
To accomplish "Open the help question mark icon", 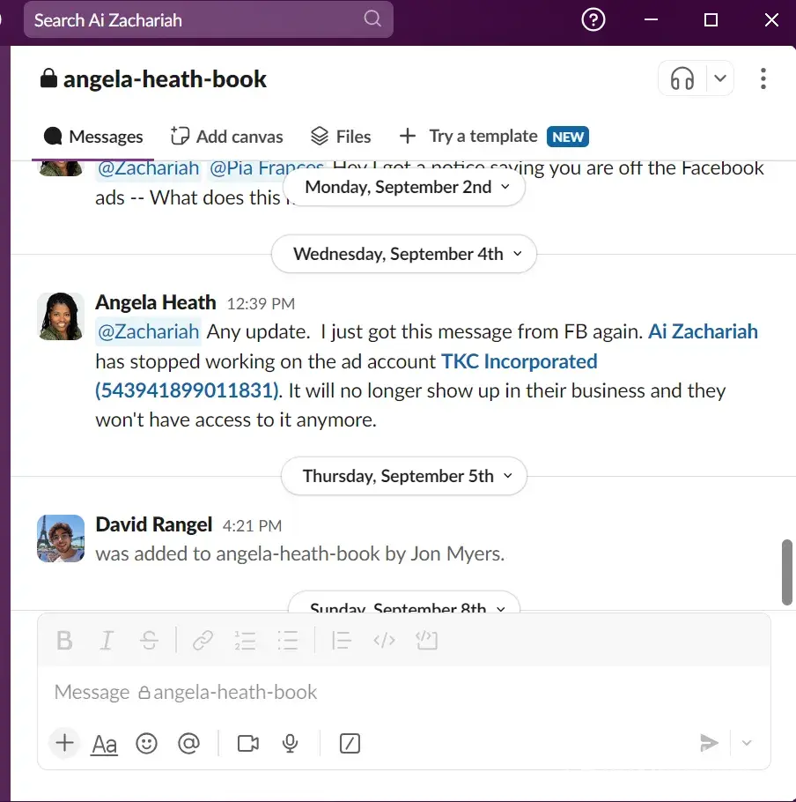I will [x=594, y=19].
